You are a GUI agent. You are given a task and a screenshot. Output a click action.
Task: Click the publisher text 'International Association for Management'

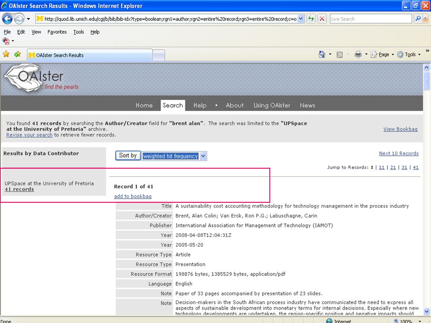coord(254,226)
